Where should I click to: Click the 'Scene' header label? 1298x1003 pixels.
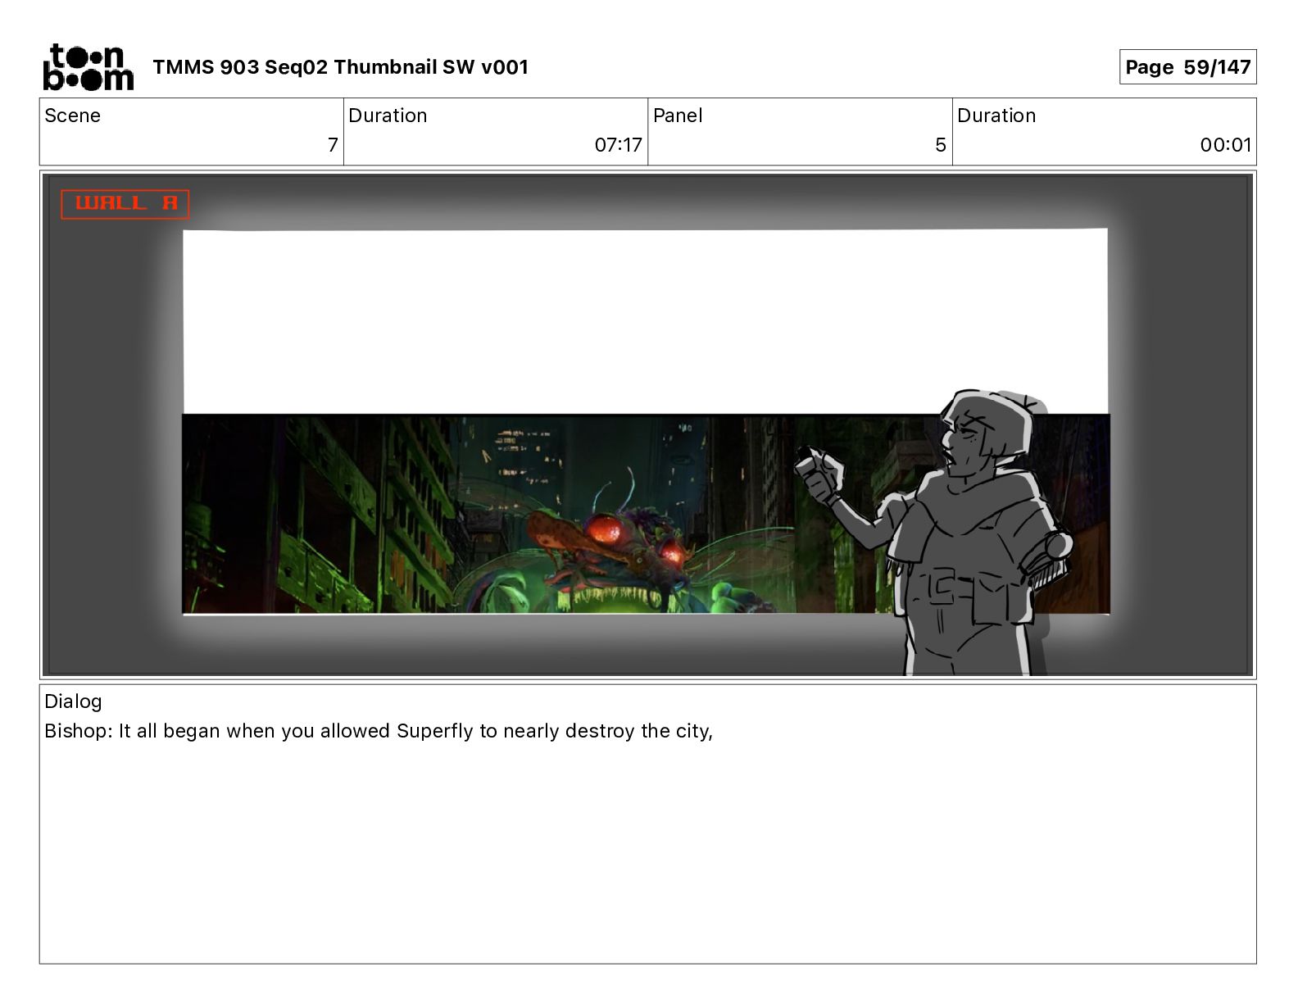(x=72, y=116)
